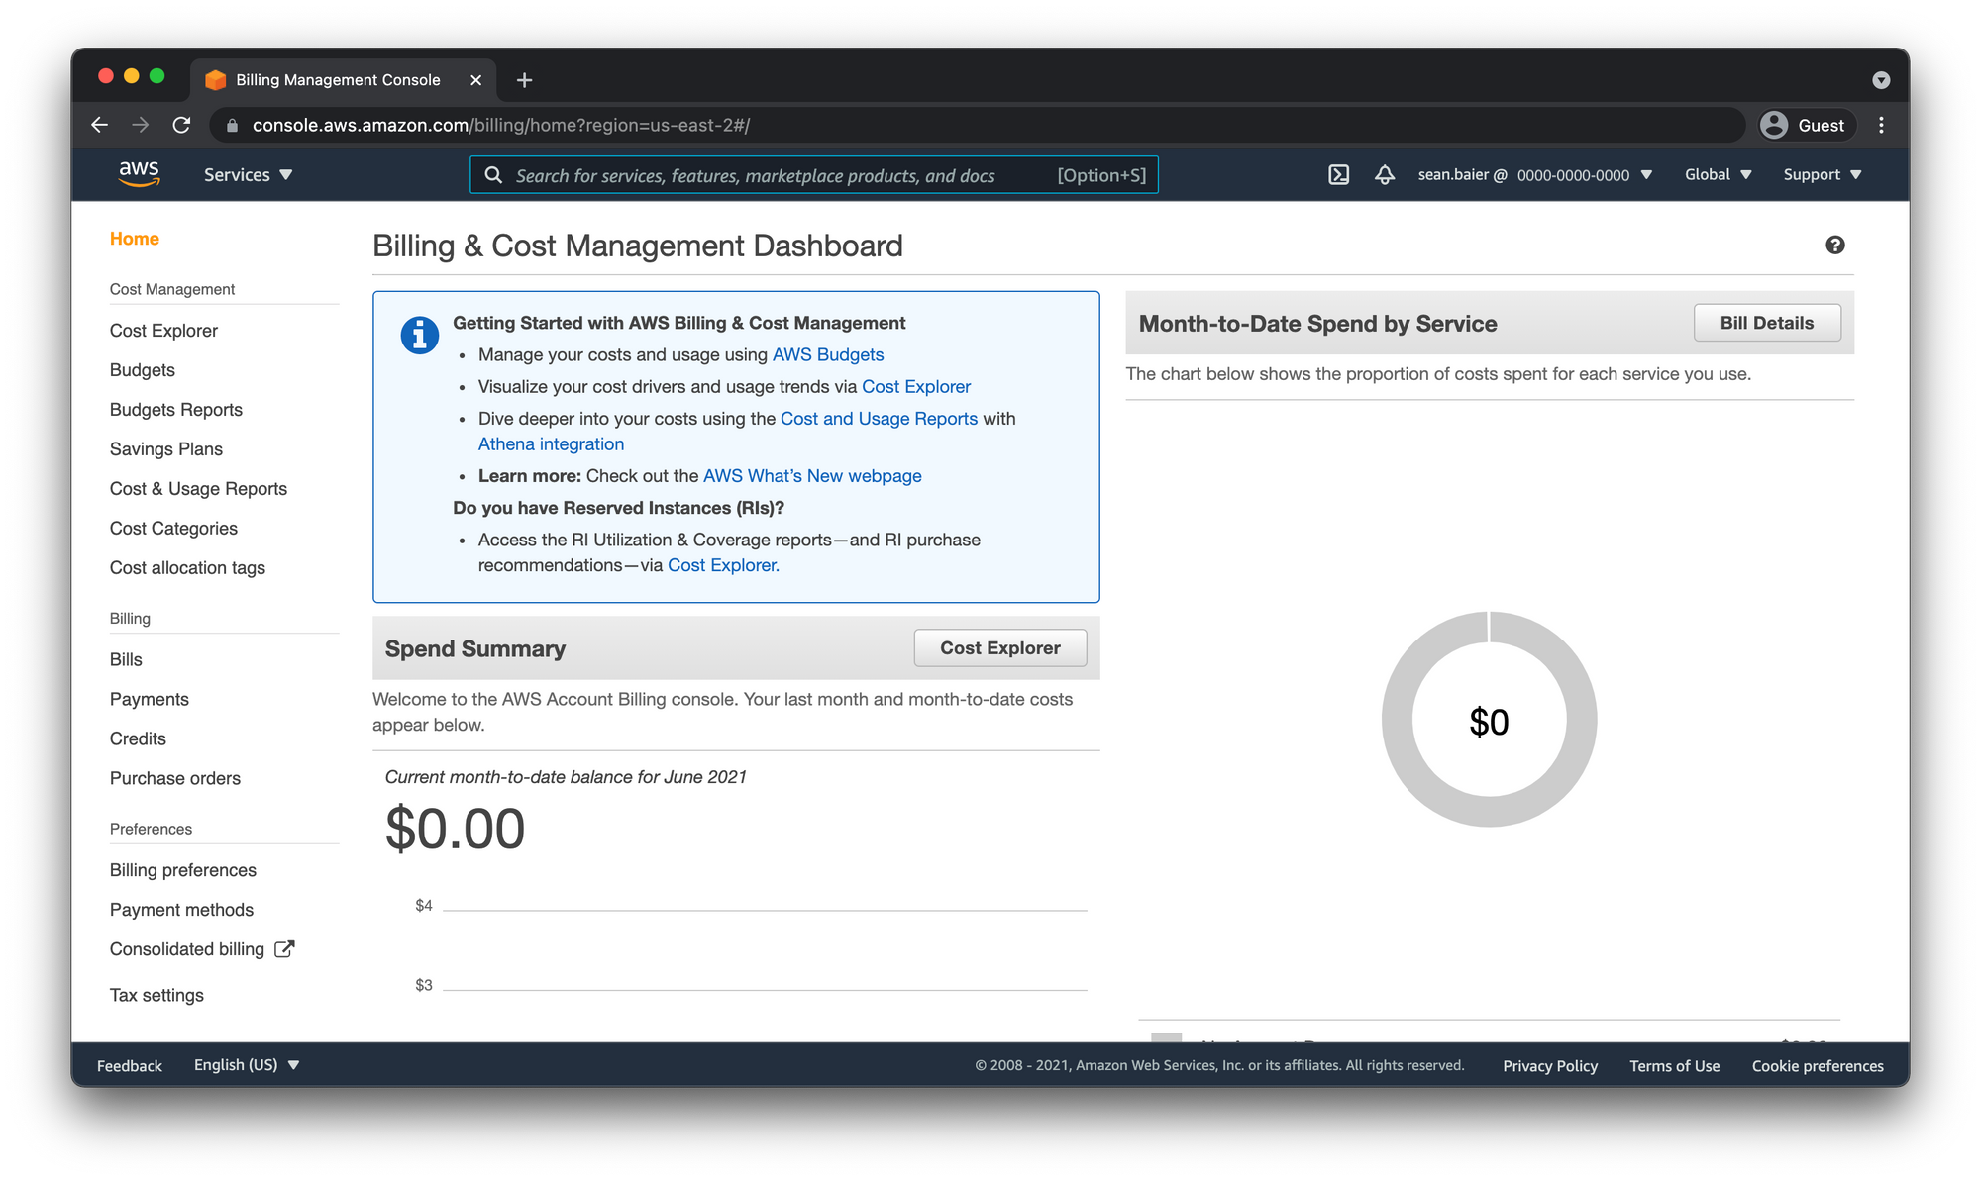The width and height of the screenshot is (1981, 1181).
Task: Click the $0 donut chart
Action: (x=1488, y=720)
